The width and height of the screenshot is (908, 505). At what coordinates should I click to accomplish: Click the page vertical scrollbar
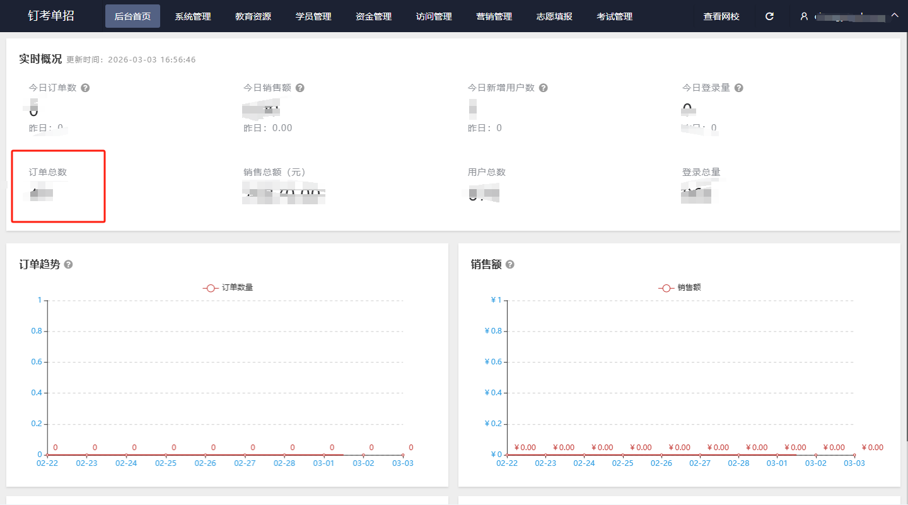pyautogui.click(x=904, y=252)
